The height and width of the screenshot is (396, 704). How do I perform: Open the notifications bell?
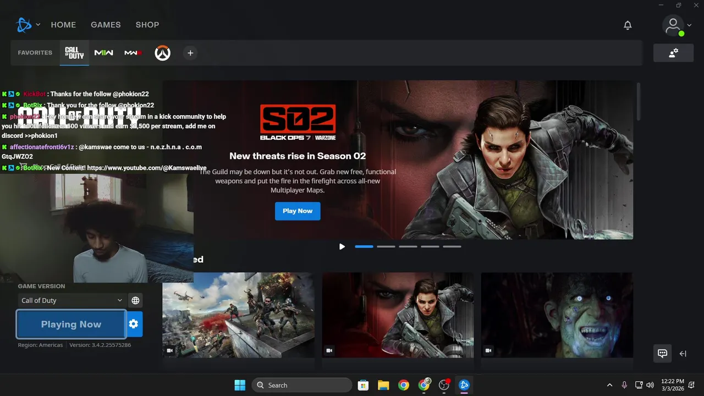[x=628, y=25]
